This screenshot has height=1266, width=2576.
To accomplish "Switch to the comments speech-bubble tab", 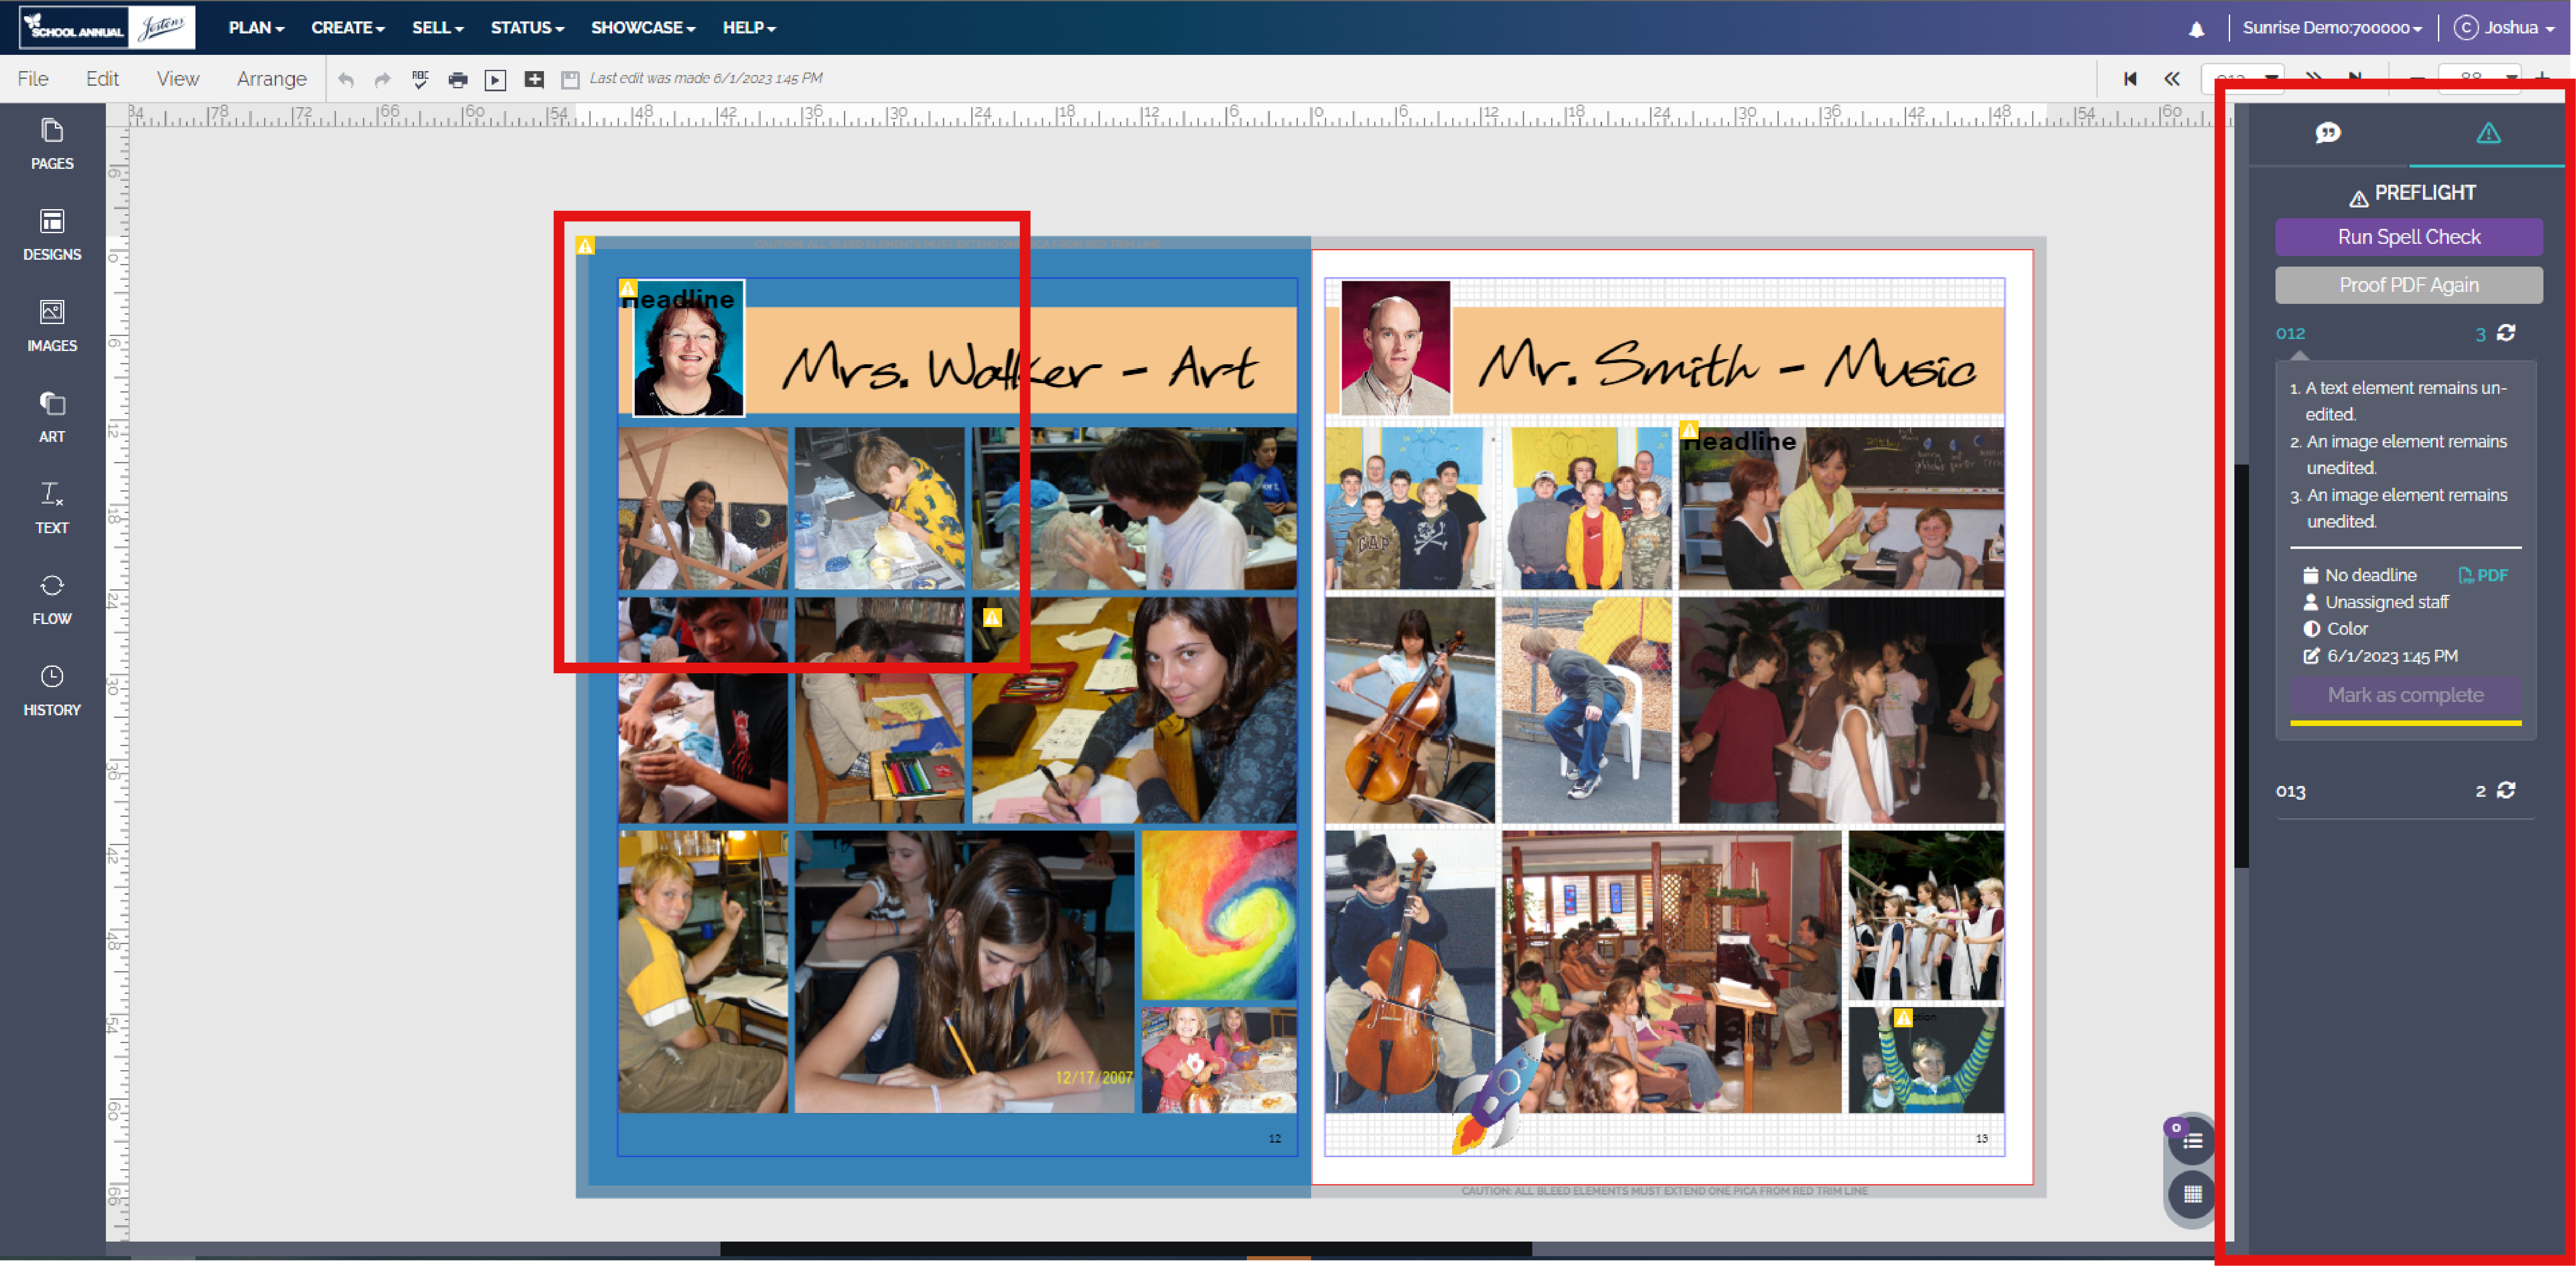I will [2328, 133].
